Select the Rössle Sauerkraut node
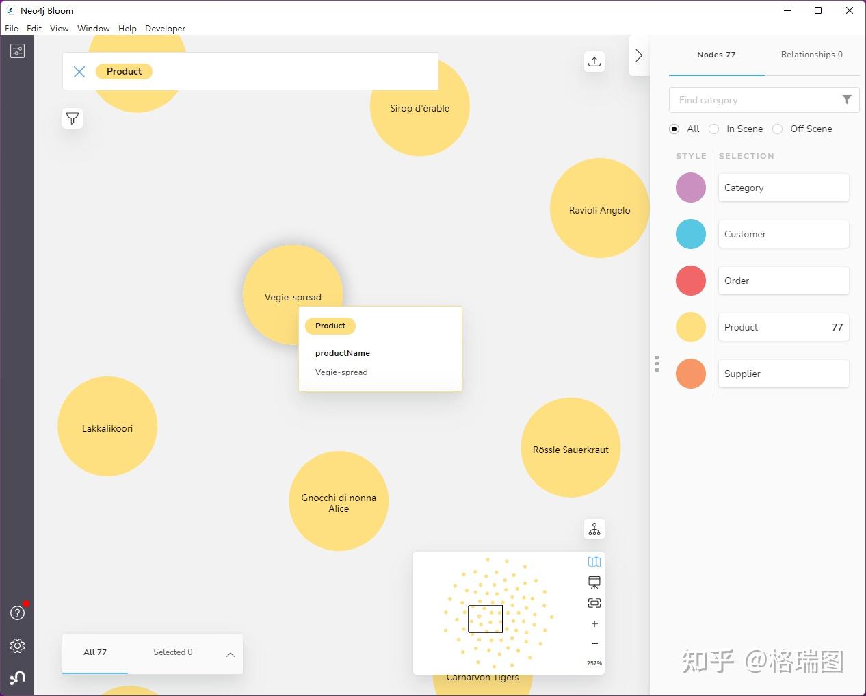The image size is (866, 696). [x=570, y=448]
